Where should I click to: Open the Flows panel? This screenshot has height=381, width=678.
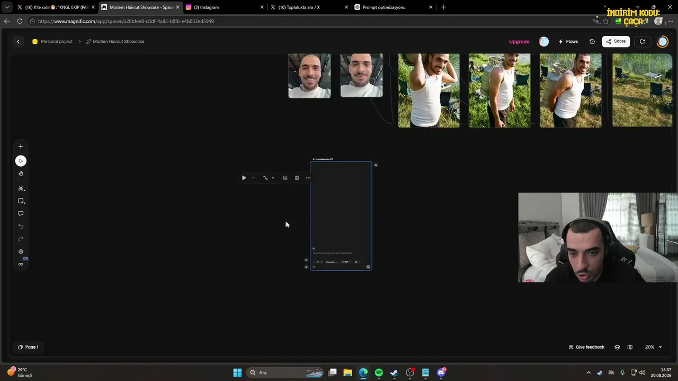pos(568,41)
